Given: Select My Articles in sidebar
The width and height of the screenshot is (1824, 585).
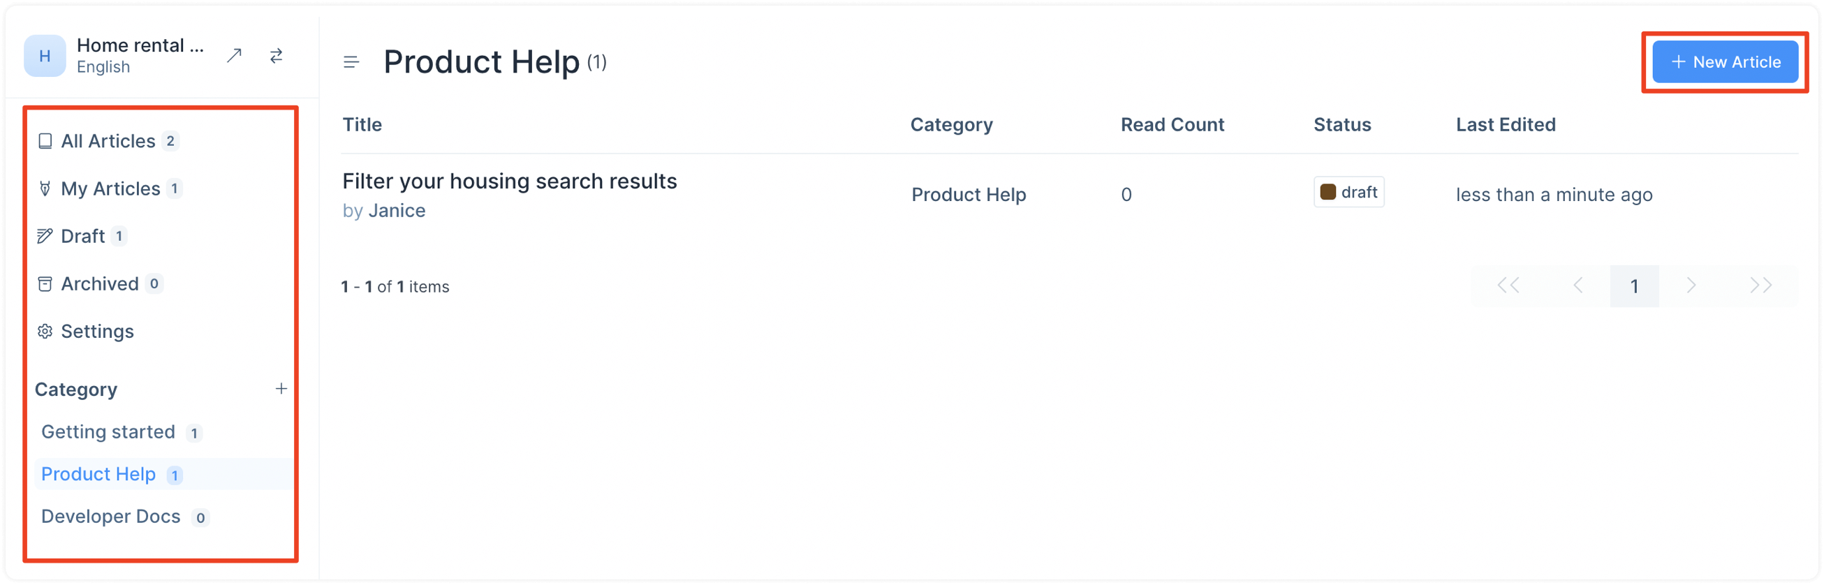Looking at the screenshot, I should (x=110, y=188).
